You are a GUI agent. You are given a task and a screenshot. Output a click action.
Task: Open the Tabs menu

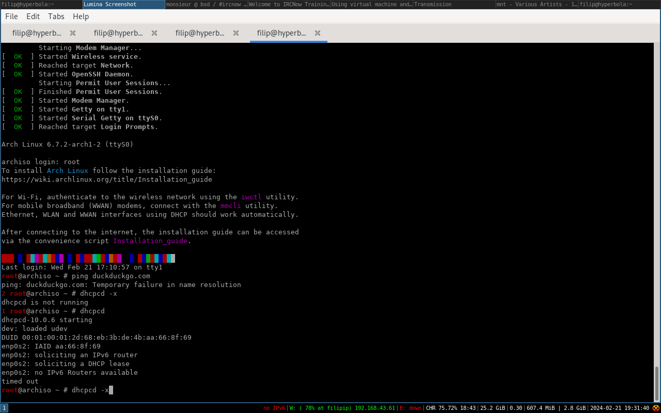[56, 17]
